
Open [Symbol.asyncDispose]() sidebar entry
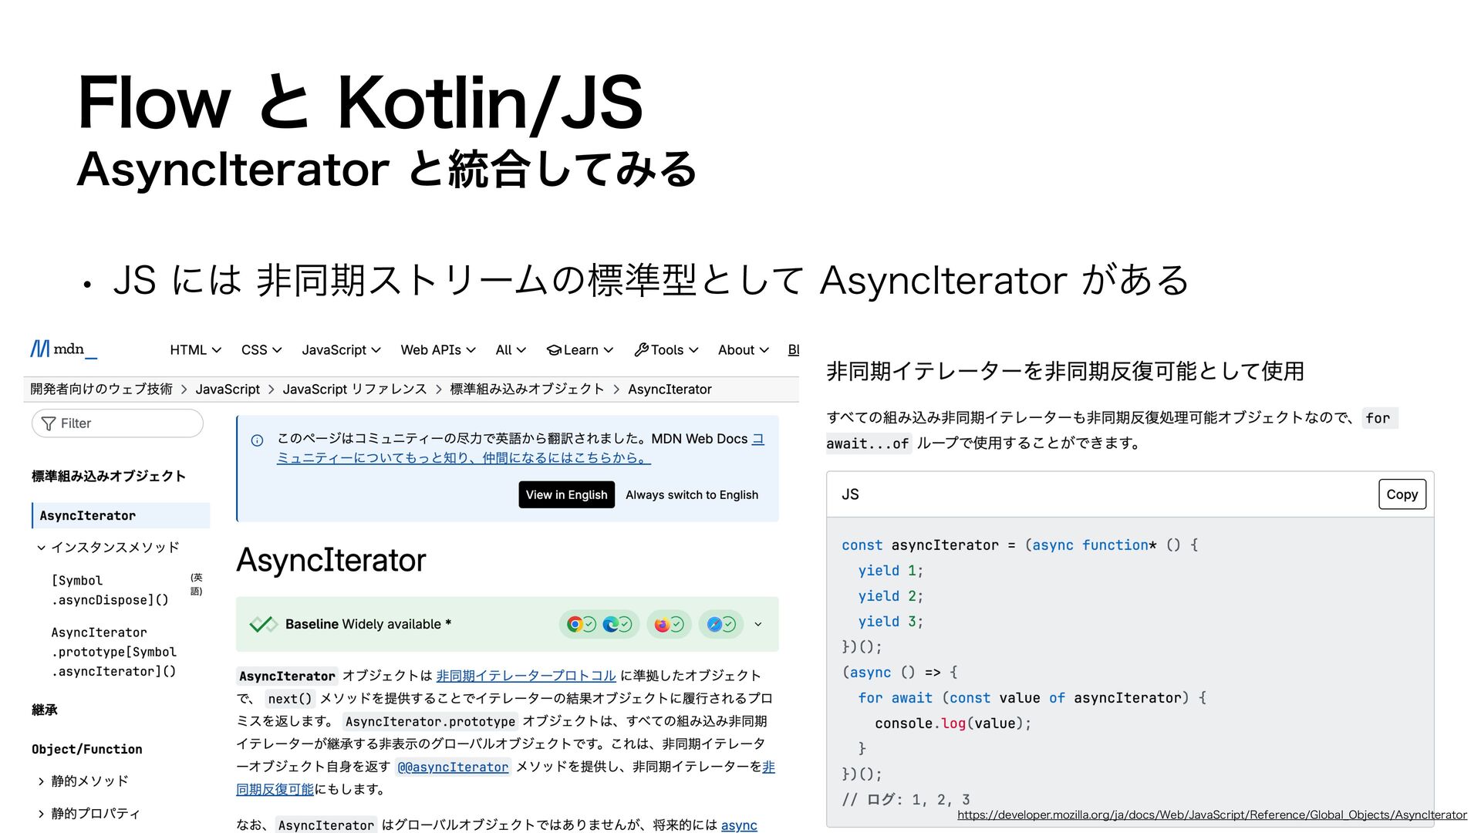[x=110, y=590]
